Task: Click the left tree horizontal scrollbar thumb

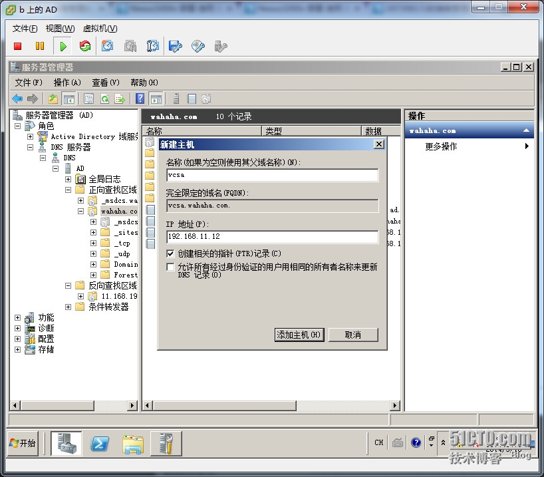Action: pos(58,406)
